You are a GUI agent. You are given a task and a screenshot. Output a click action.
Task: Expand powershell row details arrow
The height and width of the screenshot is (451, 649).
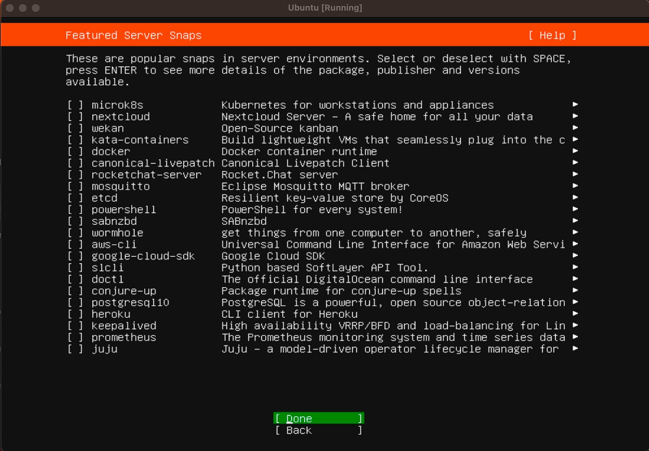[x=575, y=208]
